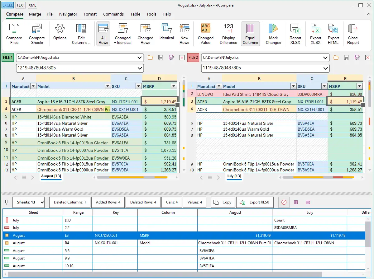The width and height of the screenshot is (374, 280).
Task: Click the Copy button
Action: 223,202
